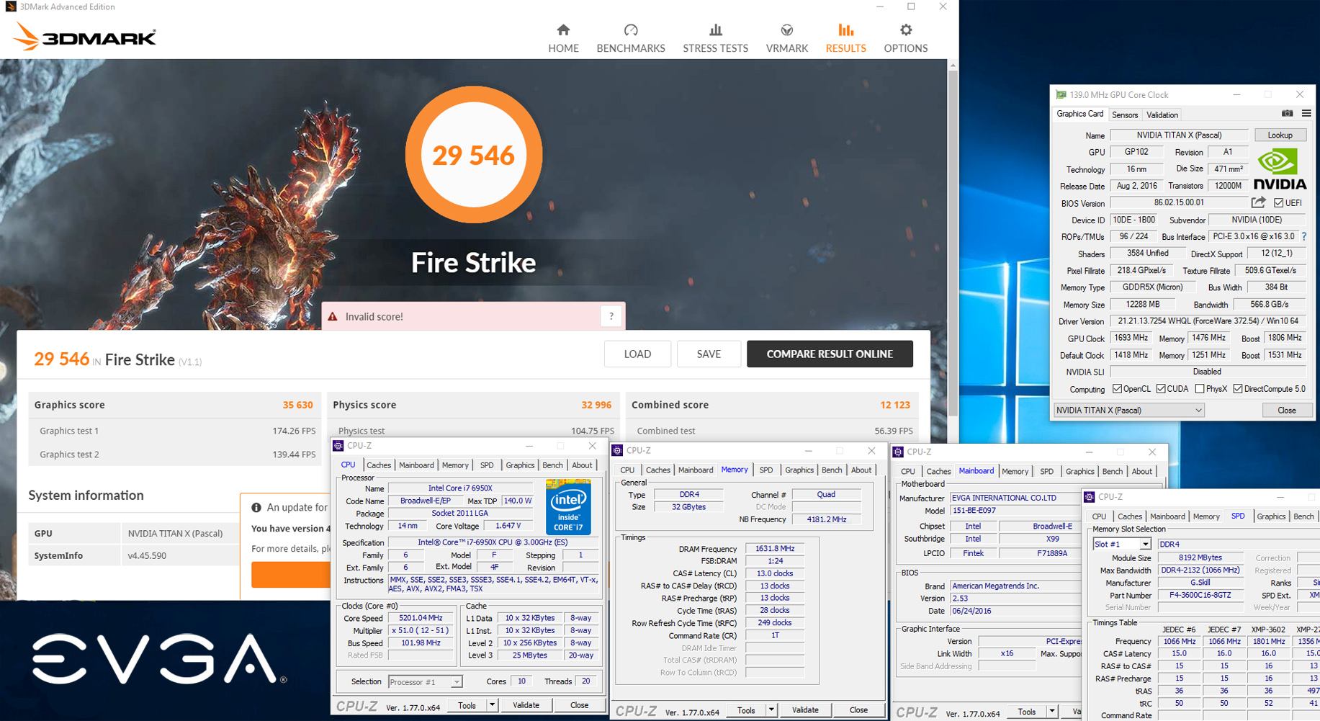Click Validate in CPU-Z Memory window

pos(804,710)
